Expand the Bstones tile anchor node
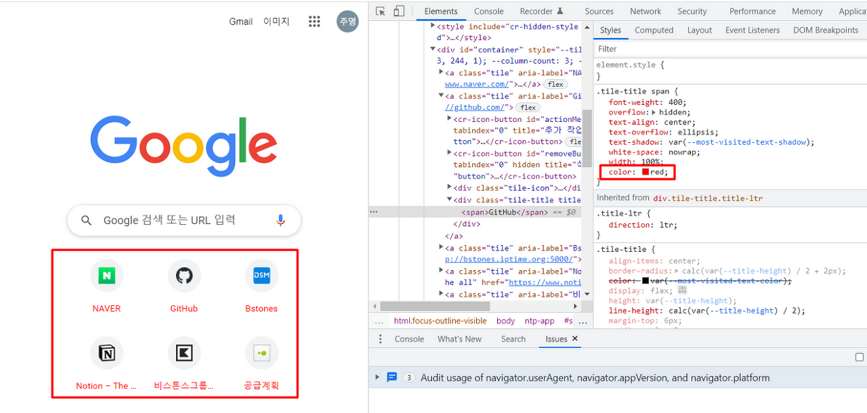The width and height of the screenshot is (867, 413). [x=442, y=248]
